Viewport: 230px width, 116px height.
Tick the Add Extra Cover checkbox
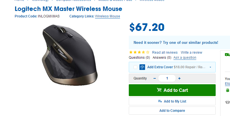(135, 67)
